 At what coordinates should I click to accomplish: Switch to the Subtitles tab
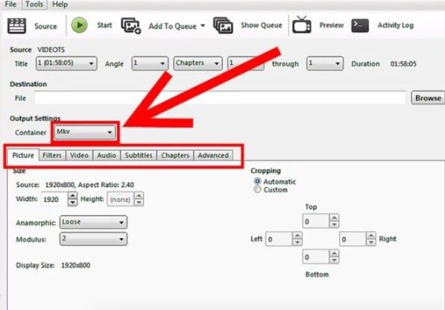[x=139, y=156]
